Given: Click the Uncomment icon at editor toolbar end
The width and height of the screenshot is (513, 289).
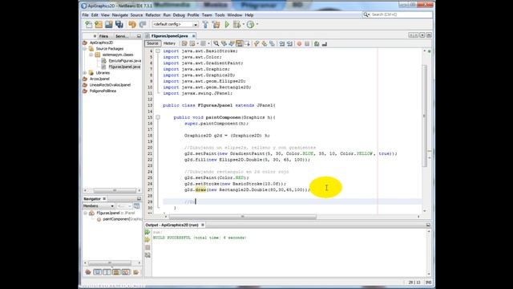Looking at the screenshot, I should click(324, 43).
